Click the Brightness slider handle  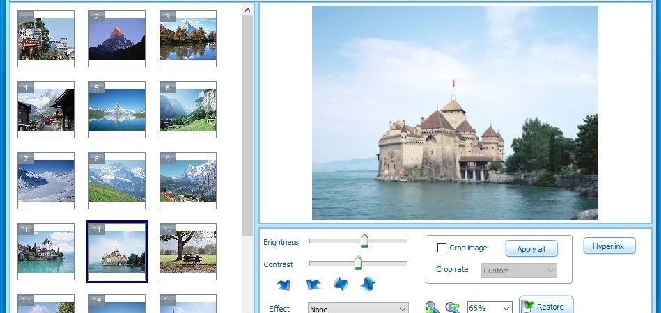click(364, 241)
